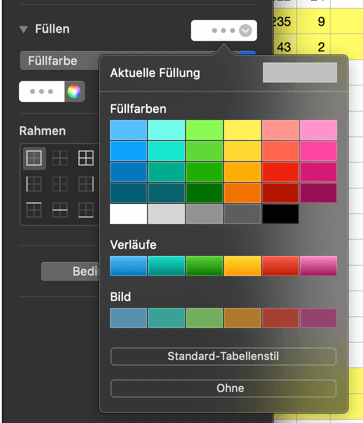
Task: Click the color well beside color wheel
Action: 42,91
